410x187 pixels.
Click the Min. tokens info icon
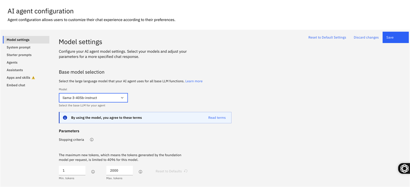point(93,172)
